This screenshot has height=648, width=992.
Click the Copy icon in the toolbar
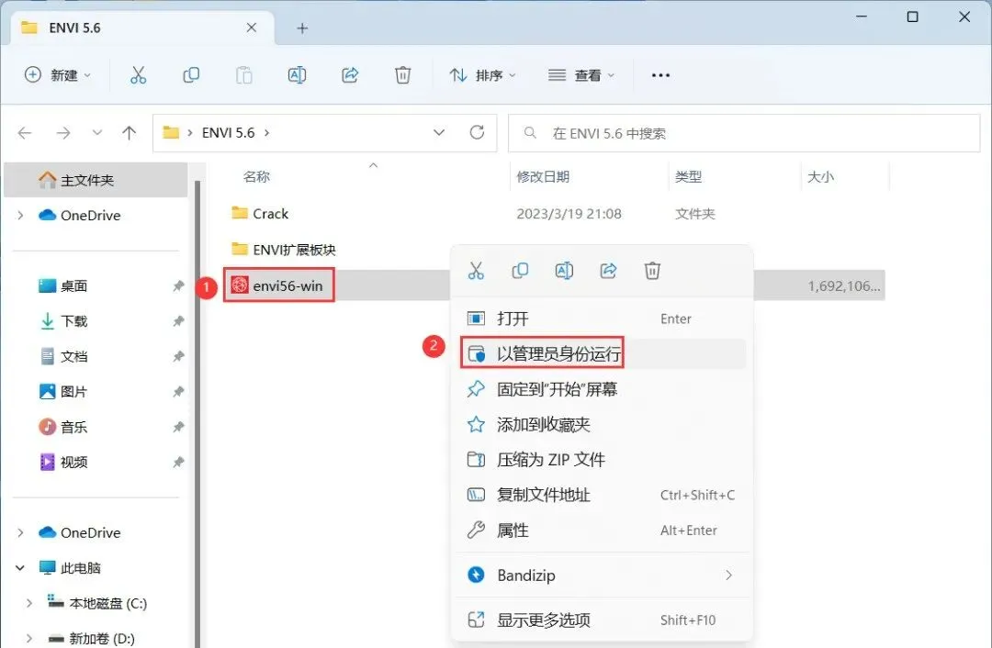pyautogui.click(x=190, y=75)
